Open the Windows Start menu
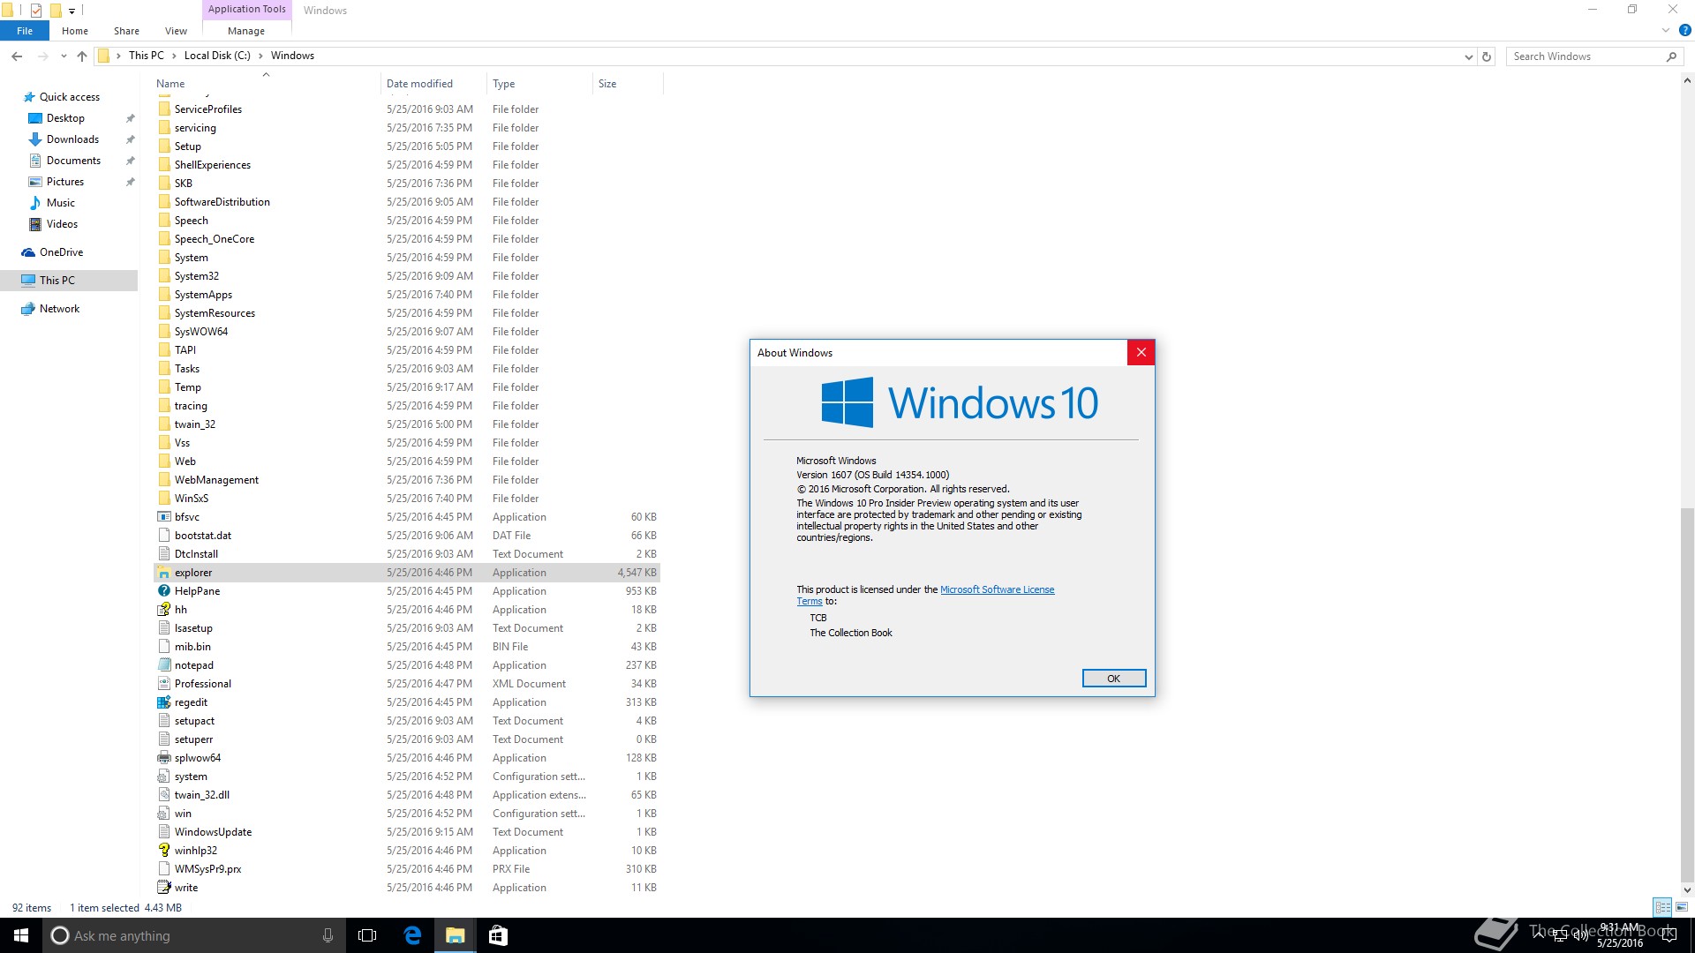This screenshot has height=953, width=1695. click(x=21, y=935)
